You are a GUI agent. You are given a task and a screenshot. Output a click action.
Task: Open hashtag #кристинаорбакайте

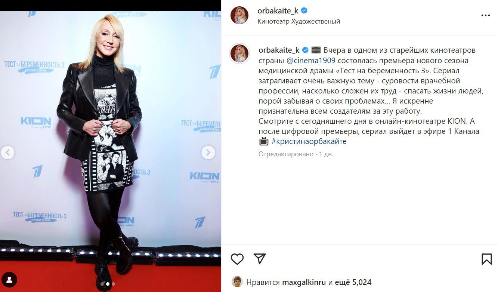[309, 141]
